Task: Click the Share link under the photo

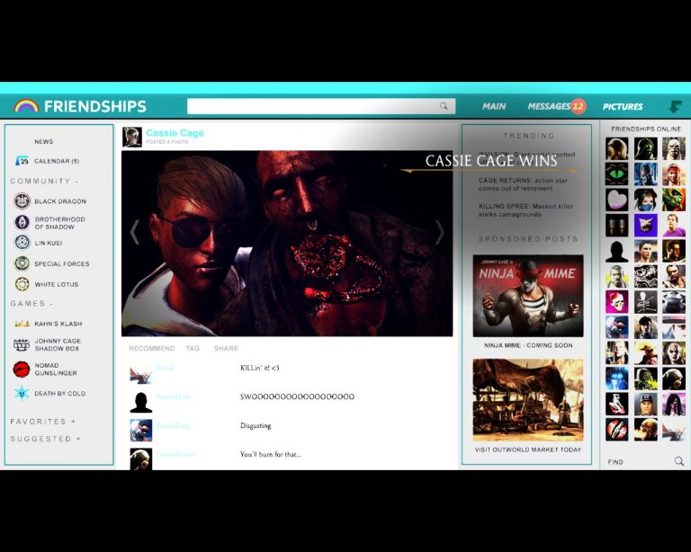Action: (226, 348)
